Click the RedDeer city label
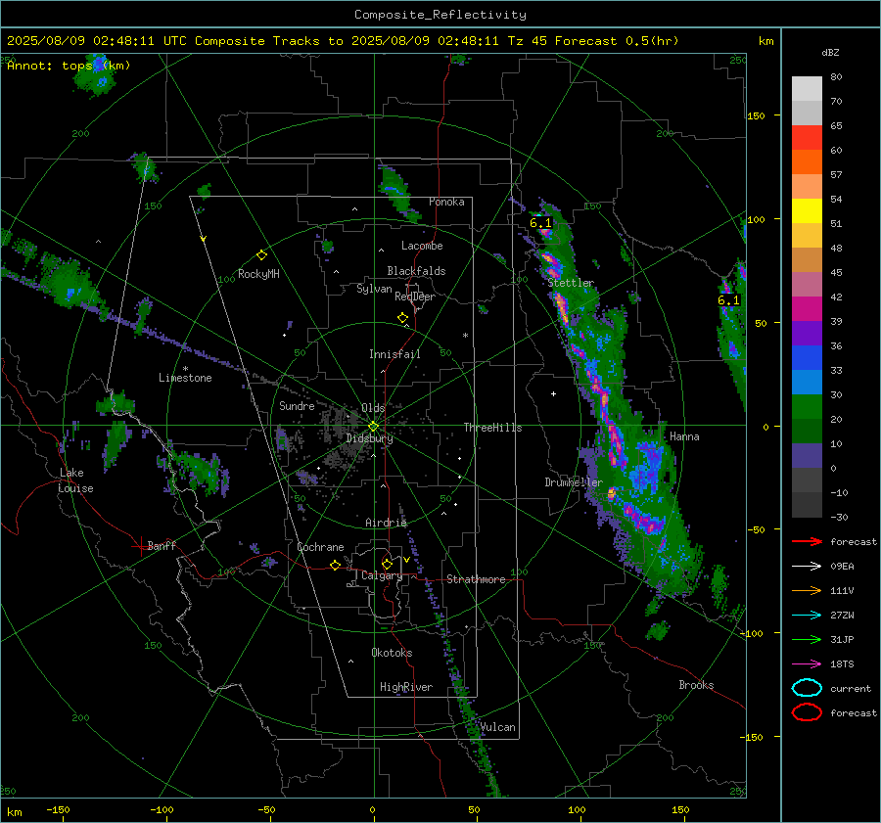This screenshot has width=881, height=823. [415, 297]
